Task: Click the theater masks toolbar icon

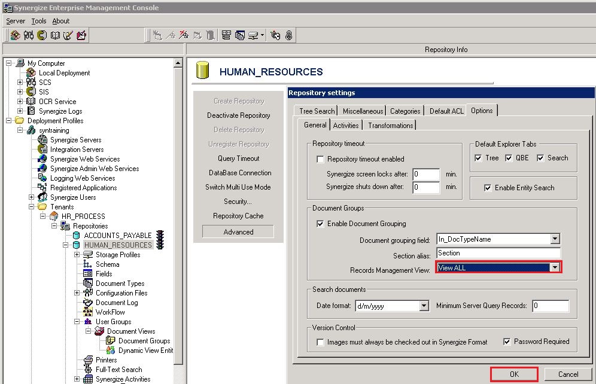Action: point(275,35)
